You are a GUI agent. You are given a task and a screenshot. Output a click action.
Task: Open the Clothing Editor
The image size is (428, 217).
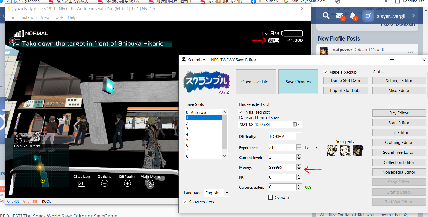(x=399, y=143)
